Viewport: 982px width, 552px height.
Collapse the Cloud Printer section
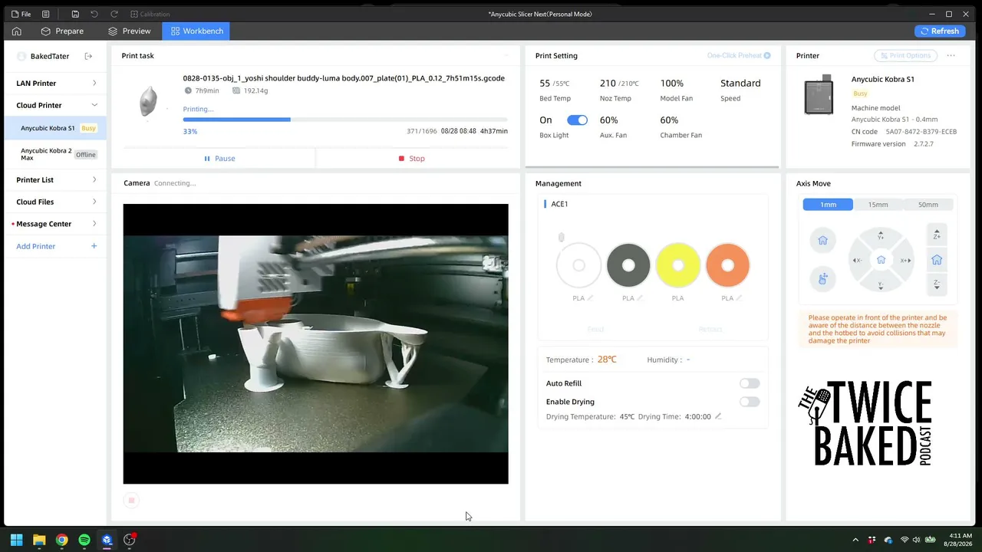[55, 105]
